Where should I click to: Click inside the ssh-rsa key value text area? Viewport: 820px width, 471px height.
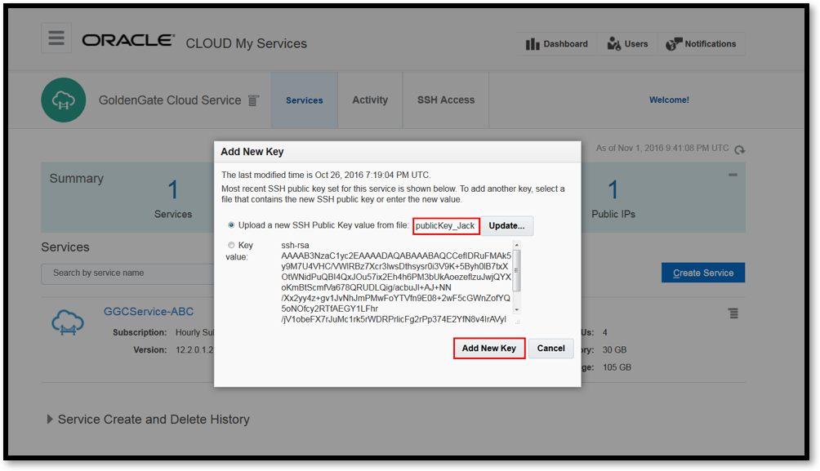[x=396, y=282]
